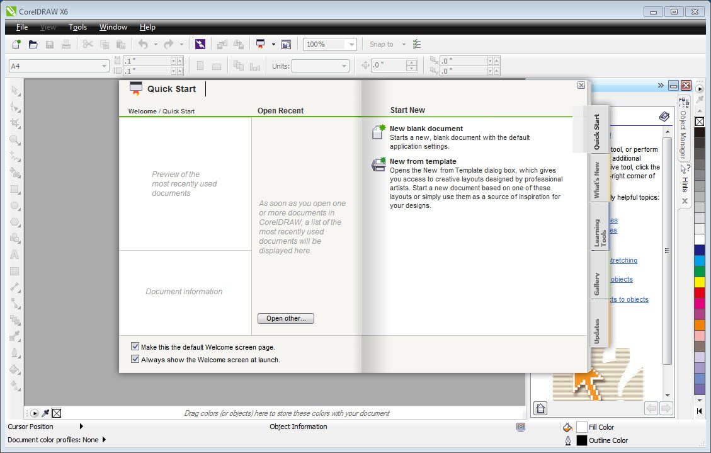Click the Hints docker scrollbar
This screenshot has height=453, width=711.
coord(667,250)
